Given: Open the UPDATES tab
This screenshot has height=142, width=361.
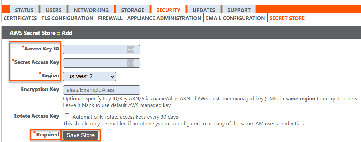Looking at the screenshot, I should pos(204,10).
